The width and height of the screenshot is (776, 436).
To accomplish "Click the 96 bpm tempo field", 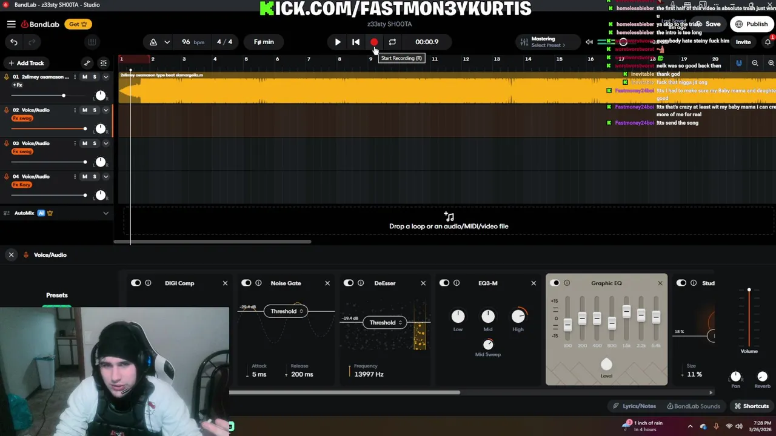I will (x=193, y=42).
